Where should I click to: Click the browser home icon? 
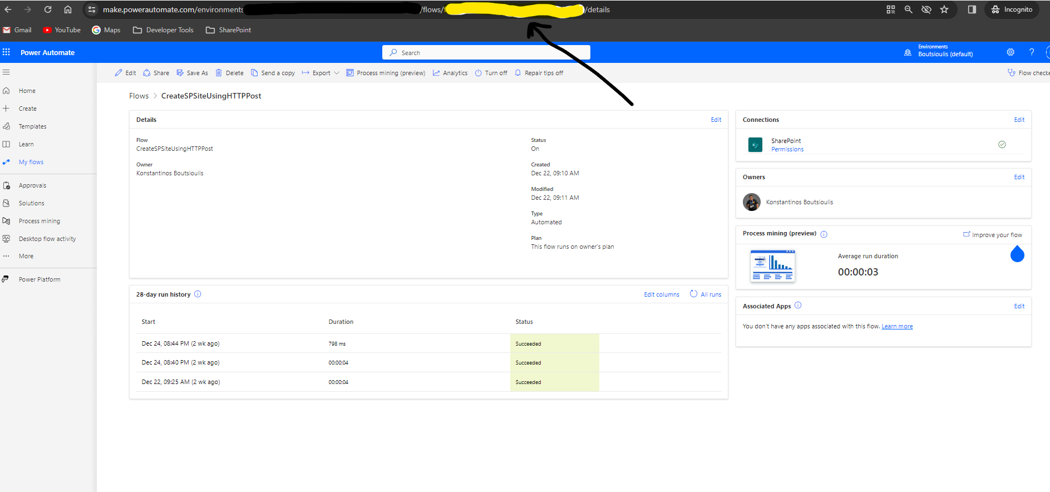[68, 9]
